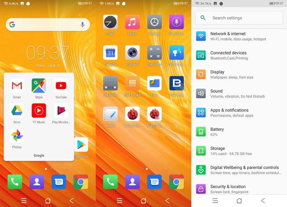Open the Files app
Viewport: 287px width, 207px height.
click(154, 83)
